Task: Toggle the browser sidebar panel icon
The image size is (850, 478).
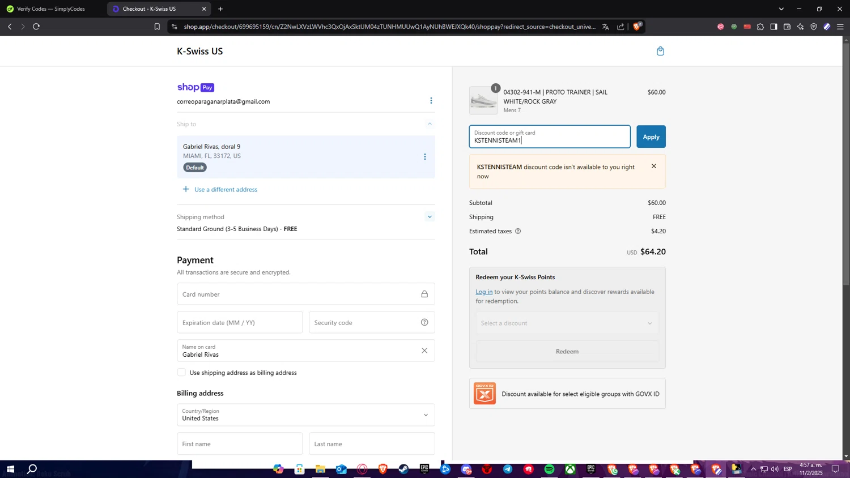Action: (773, 27)
